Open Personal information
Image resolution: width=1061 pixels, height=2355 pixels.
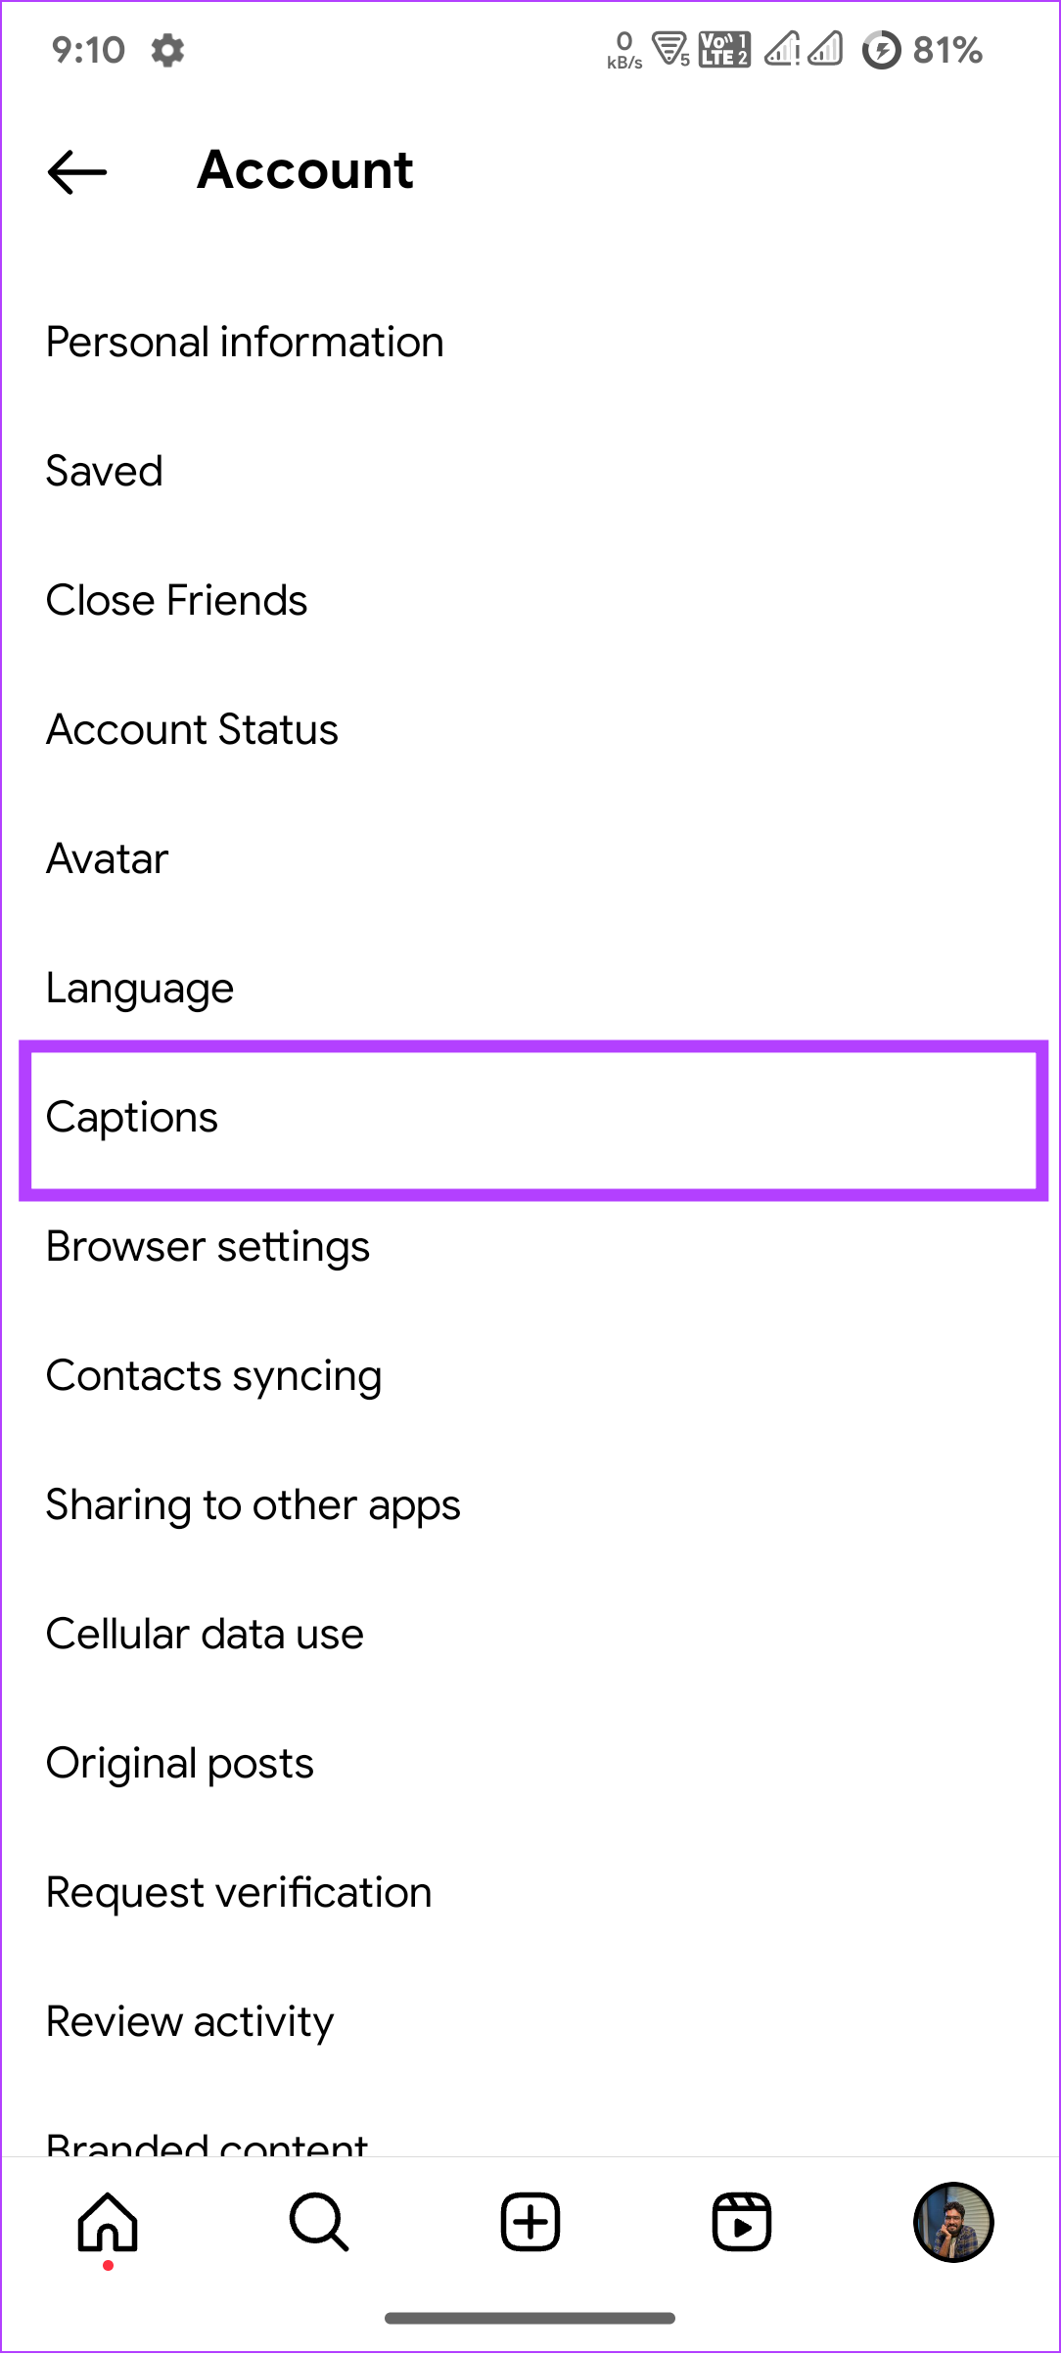tap(530, 343)
